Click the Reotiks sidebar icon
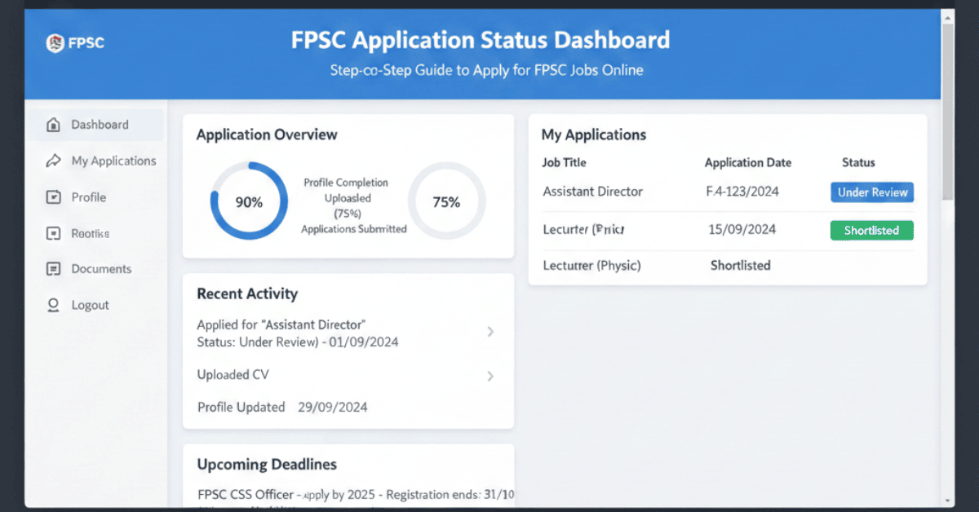979x512 pixels. [52, 232]
